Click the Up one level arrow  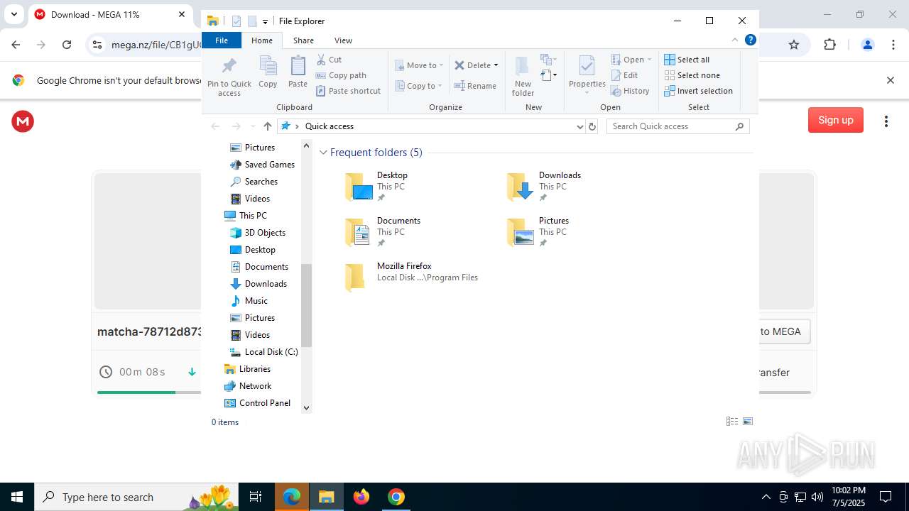click(x=267, y=126)
